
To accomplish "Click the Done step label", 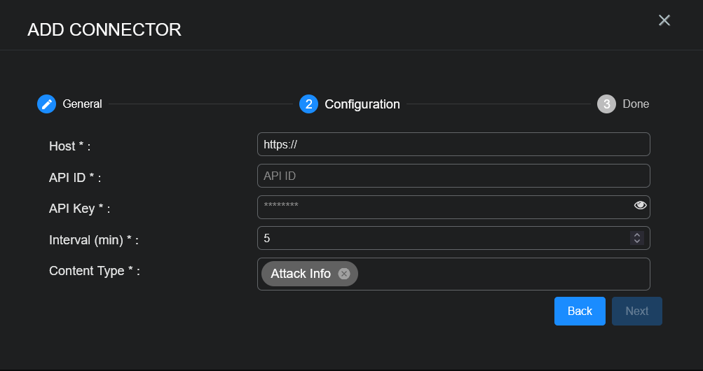I will [636, 104].
